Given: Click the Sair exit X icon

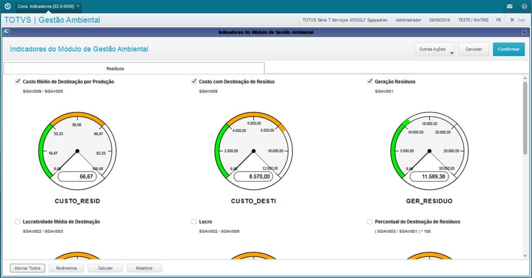Looking at the screenshot, I should click(512, 20).
